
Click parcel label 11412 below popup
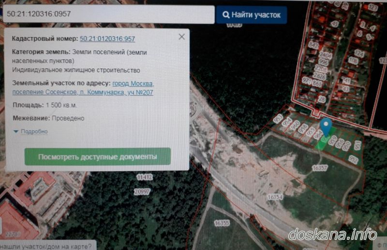[x=145, y=178]
